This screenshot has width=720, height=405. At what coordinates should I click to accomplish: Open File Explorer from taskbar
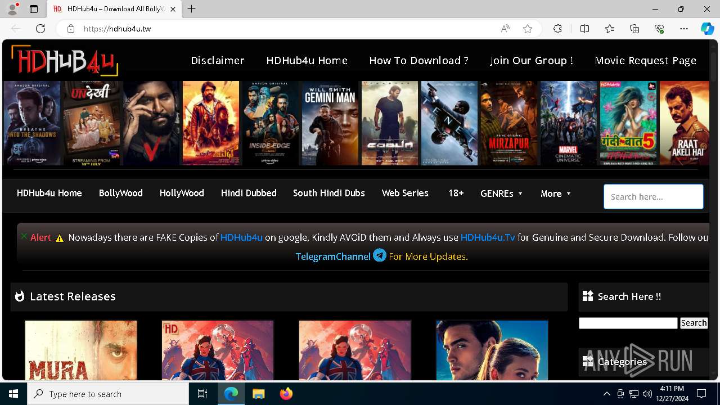click(x=259, y=394)
